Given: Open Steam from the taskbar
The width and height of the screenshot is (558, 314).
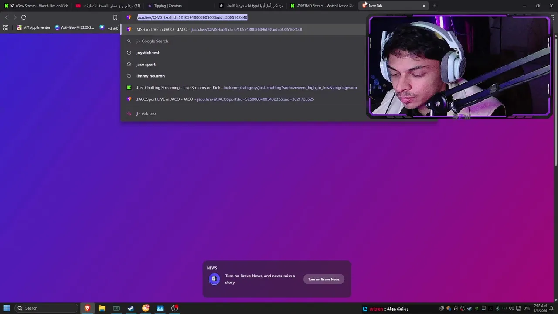Looking at the screenshot, I should [131, 308].
